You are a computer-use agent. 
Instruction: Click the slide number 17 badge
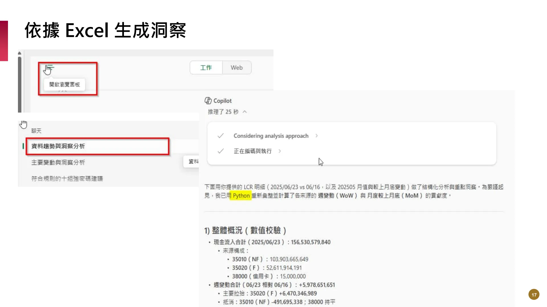pos(534,294)
